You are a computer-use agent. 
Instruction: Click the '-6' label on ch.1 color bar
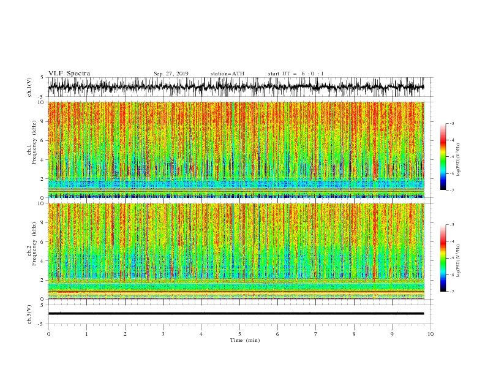tap(451, 173)
